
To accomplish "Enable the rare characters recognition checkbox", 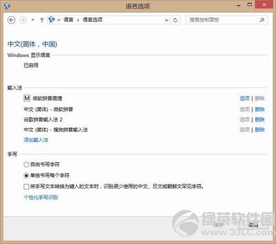I will tap(26, 187).
